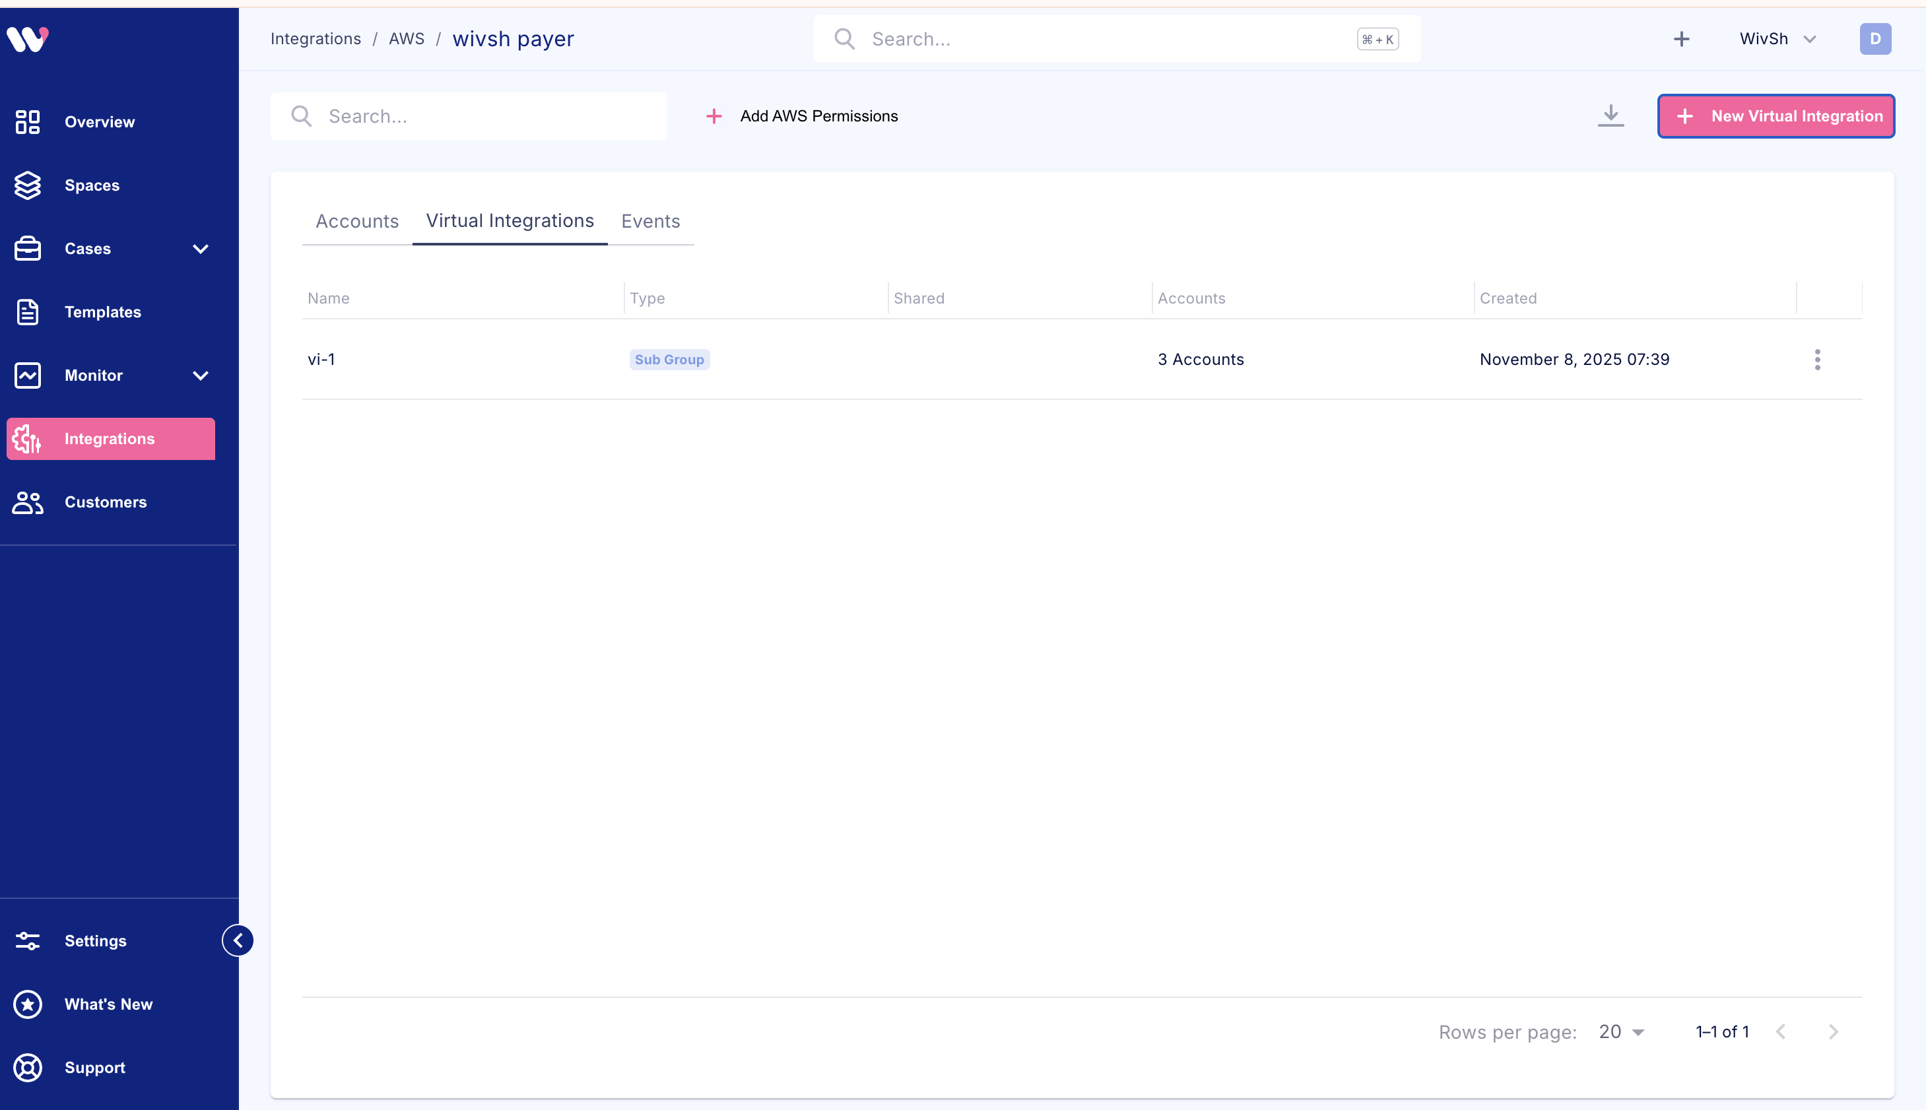This screenshot has width=1926, height=1110.
Task: Click the Wiv logo in sidebar
Action: click(28, 39)
